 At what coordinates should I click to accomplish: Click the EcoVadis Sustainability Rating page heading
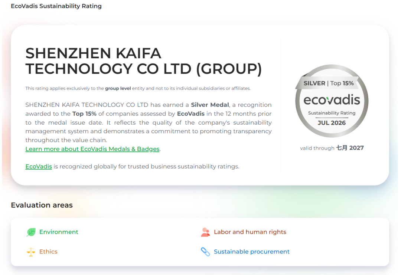(x=56, y=6)
